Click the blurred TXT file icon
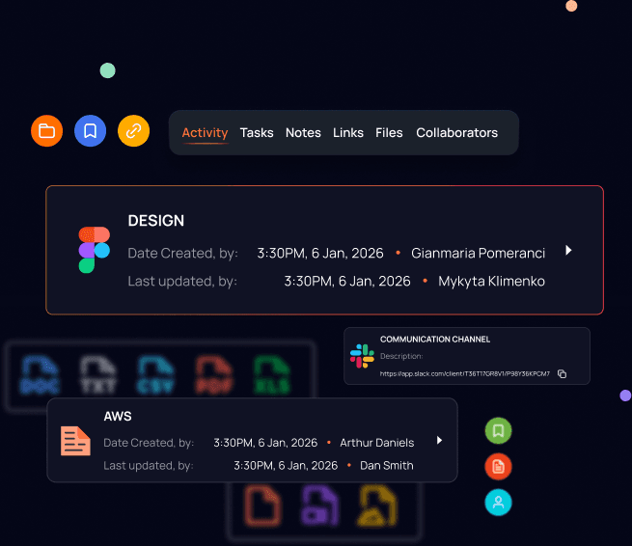Screen dimensions: 632x546 (x=98, y=374)
